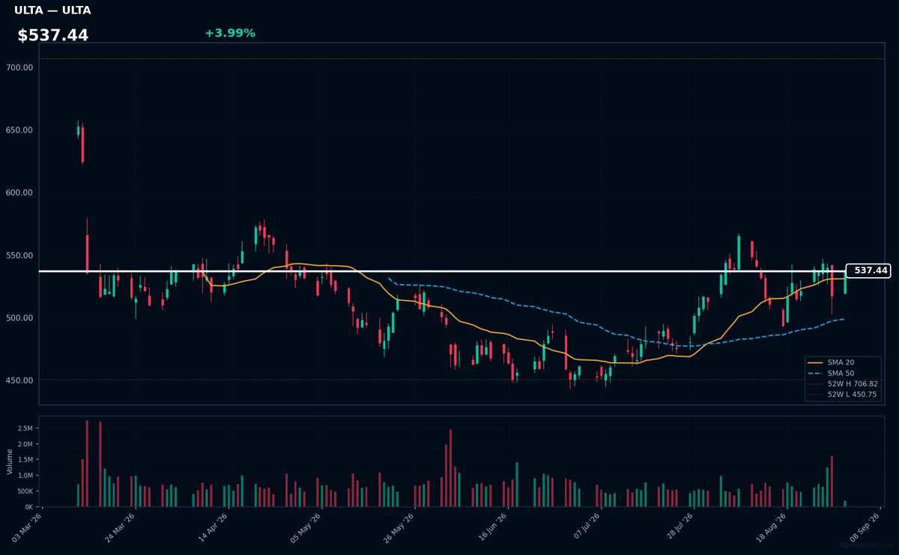Click the 550.00 price axis label
This screenshot has width=899, height=555.
click(20, 255)
